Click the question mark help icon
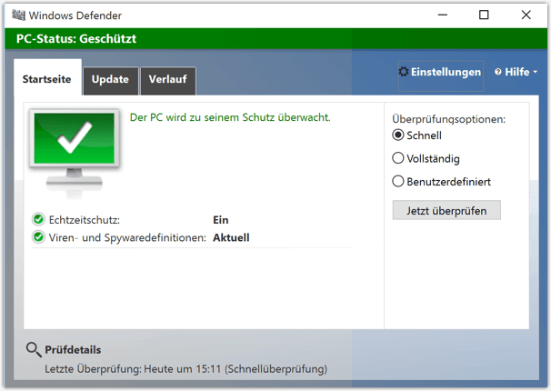 pos(497,72)
